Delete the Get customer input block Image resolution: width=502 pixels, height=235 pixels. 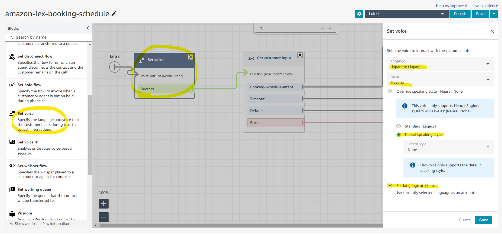[300, 55]
